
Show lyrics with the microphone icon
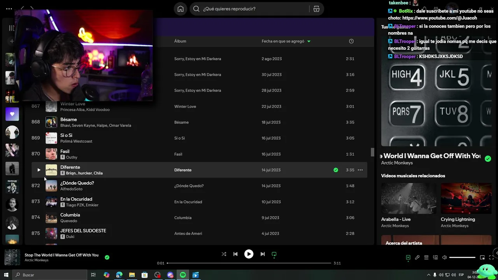click(x=417, y=257)
